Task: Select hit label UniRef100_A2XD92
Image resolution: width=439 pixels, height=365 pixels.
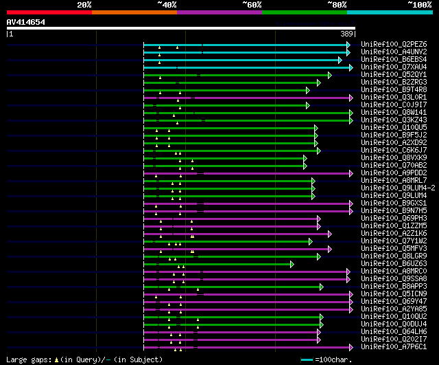Action: tap(394, 143)
